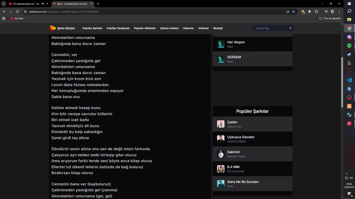
Task: Open 6.4 MM by UZI & Da Poet
Action: (x=252, y=169)
